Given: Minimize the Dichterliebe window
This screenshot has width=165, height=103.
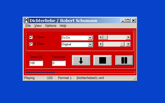Looking at the screenshot, I should click(x=123, y=21).
